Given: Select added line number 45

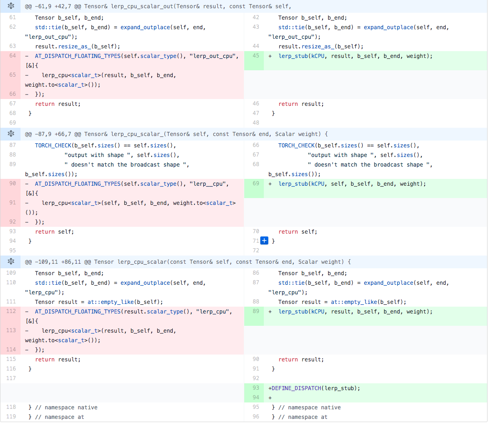Looking at the screenshot, I should [256, 56].
